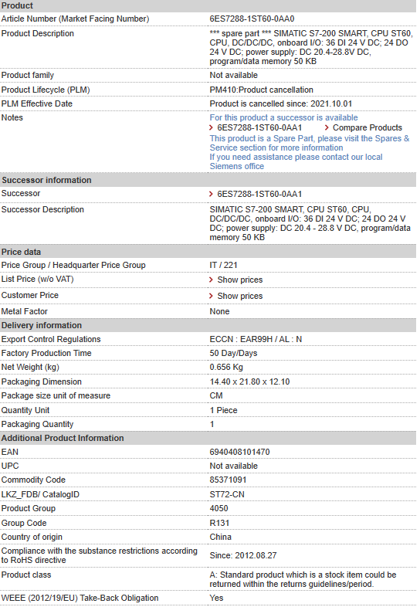
Task: Show prices for Customer Price
Action: click(240, 296)
